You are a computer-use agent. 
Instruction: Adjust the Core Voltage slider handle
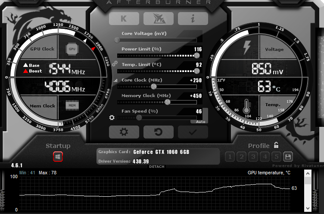coord(117,40)
